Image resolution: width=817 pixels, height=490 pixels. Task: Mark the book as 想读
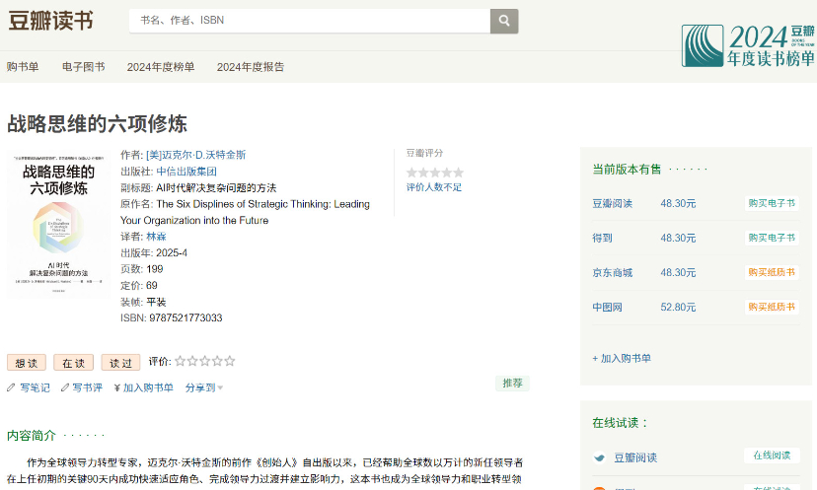tap(27, 363)
